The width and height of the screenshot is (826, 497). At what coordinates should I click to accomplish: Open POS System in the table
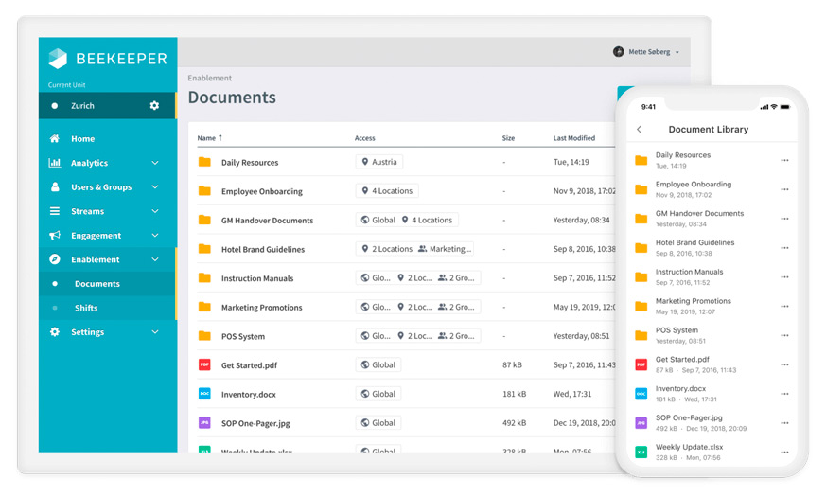tap(243, 336)
